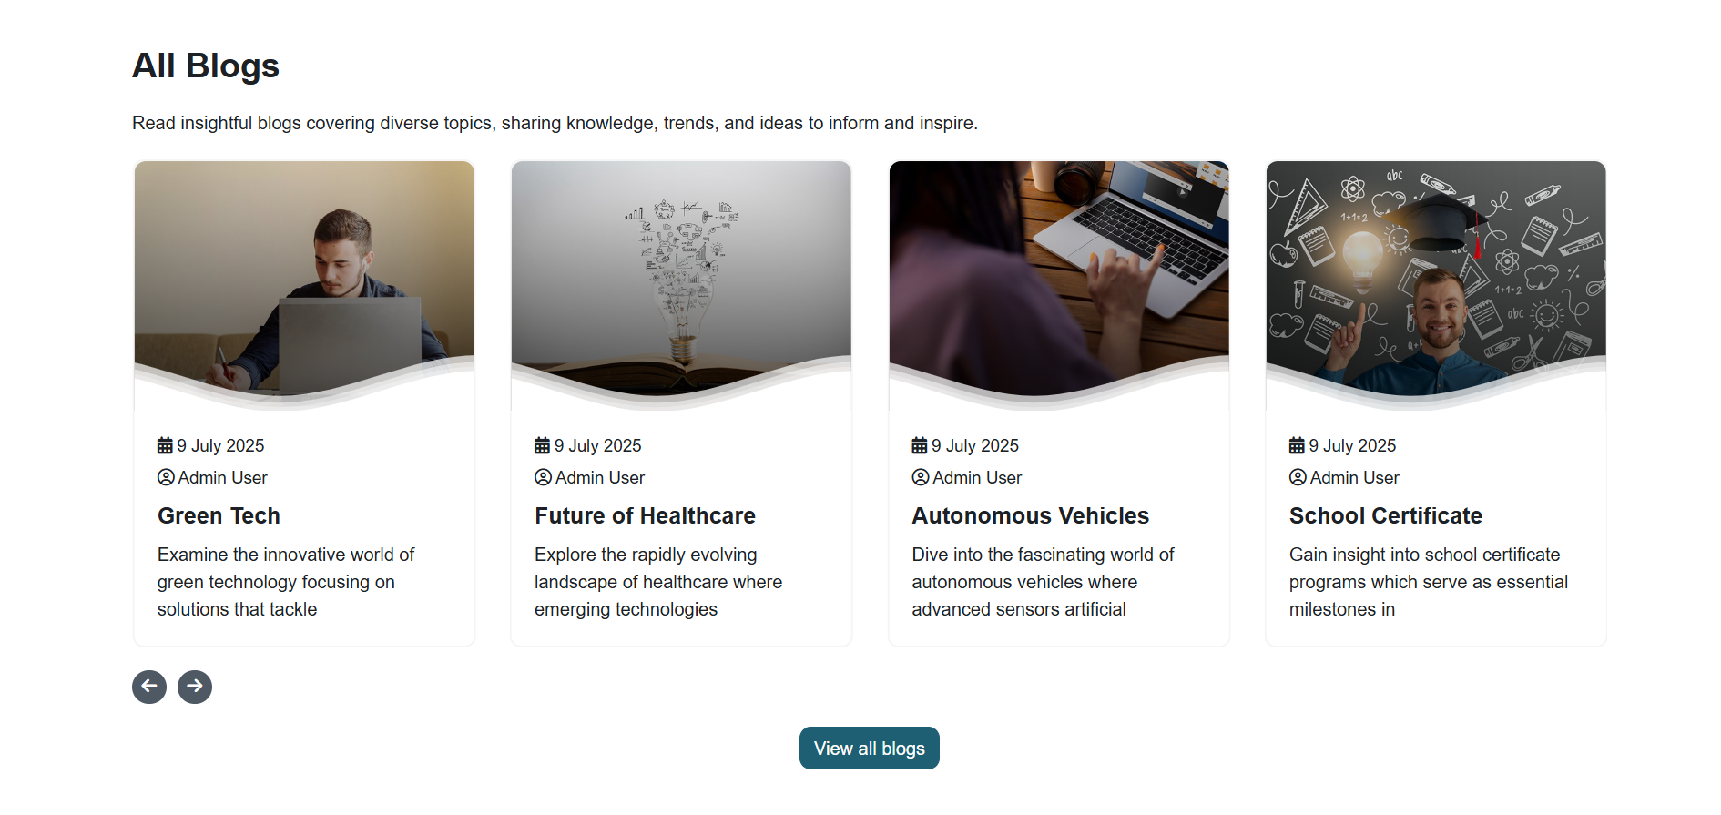Click calendar icon on Future of Healthcare card
This screenshot has width=1721, height=815.
click(542, 445)
